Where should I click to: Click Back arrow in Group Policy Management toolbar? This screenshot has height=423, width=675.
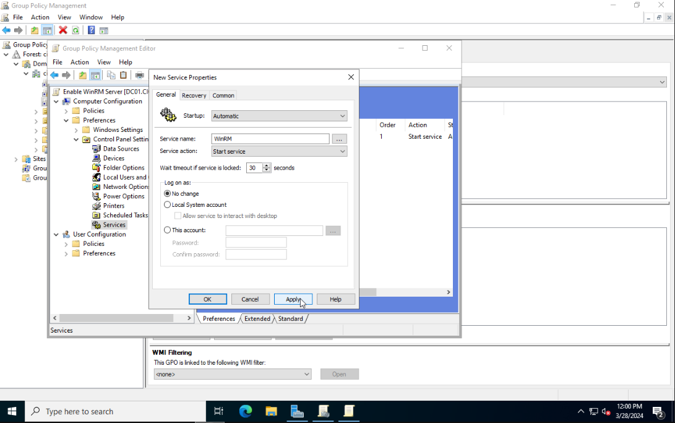coord(6,30)
